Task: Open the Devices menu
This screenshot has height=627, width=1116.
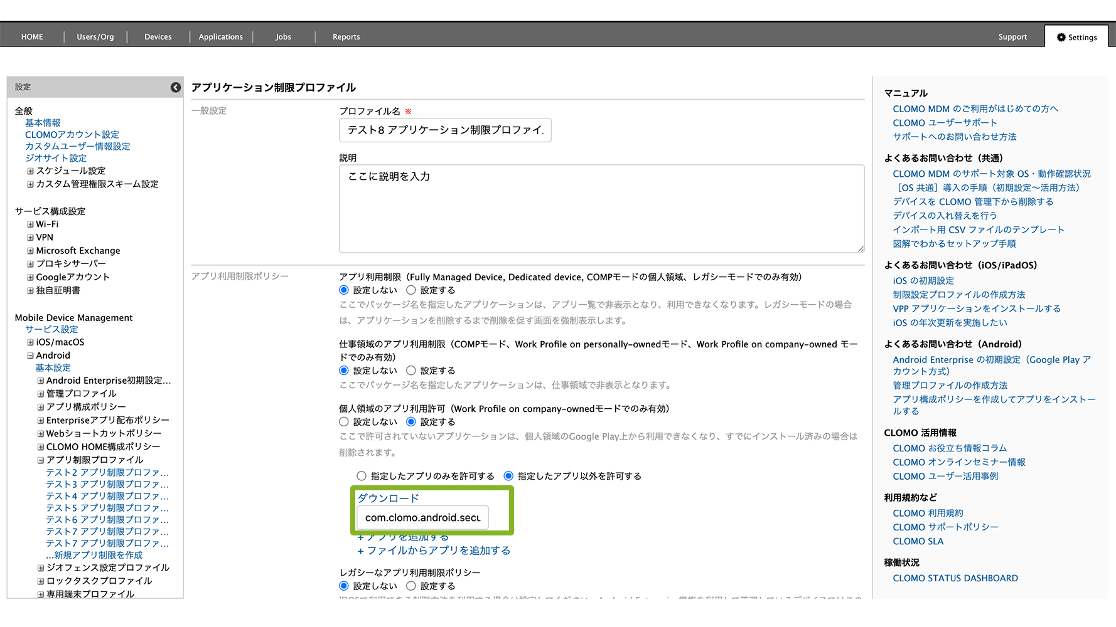Action: tap(158, 37)
